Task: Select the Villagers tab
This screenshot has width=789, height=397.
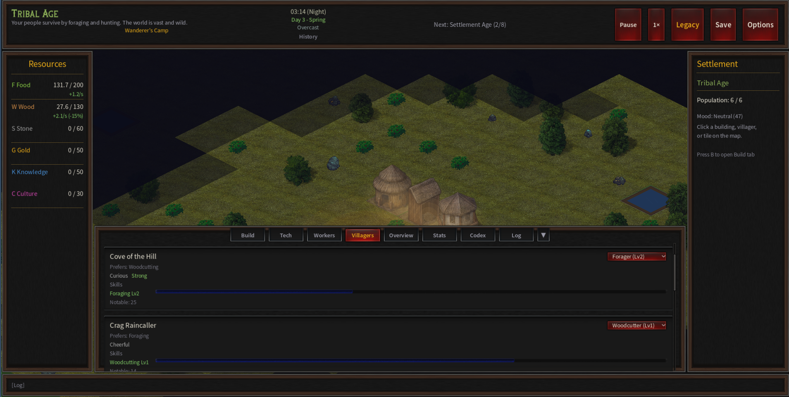Action: 362,235
